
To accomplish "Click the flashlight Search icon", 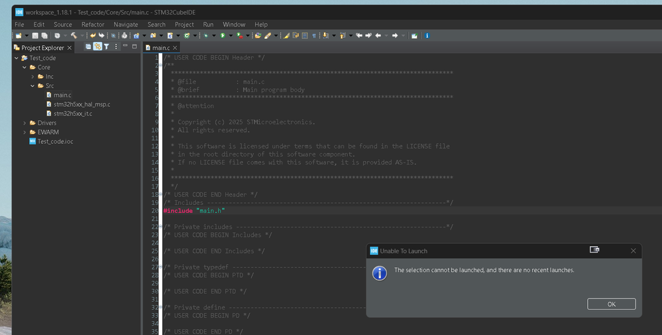I will [268, 36].
